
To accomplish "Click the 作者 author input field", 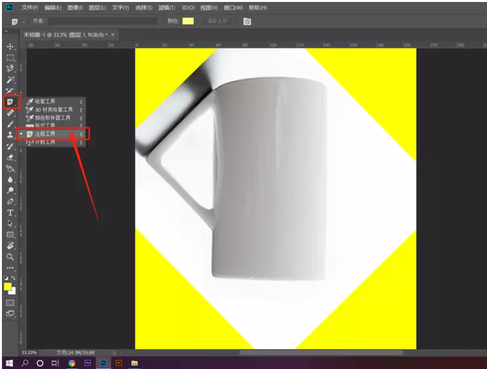I will click(102, 21).
